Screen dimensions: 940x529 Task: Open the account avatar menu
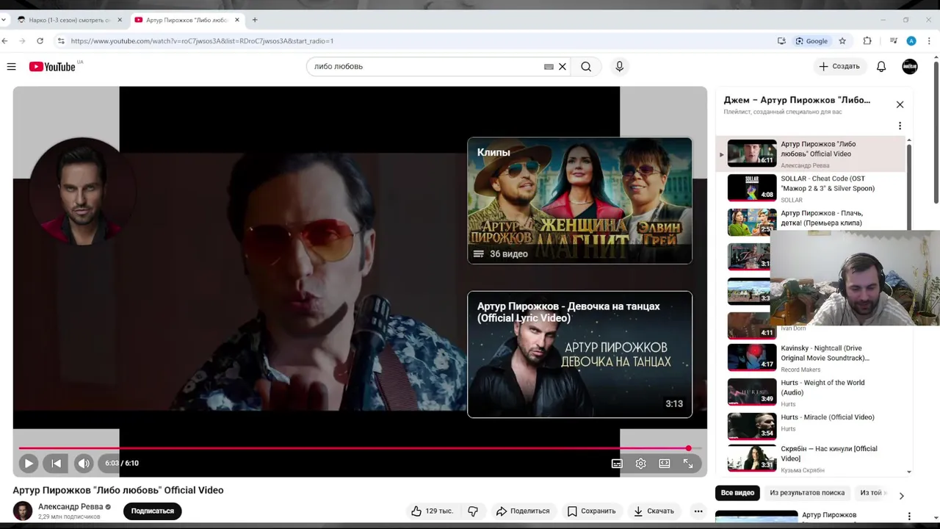point(910,67)
